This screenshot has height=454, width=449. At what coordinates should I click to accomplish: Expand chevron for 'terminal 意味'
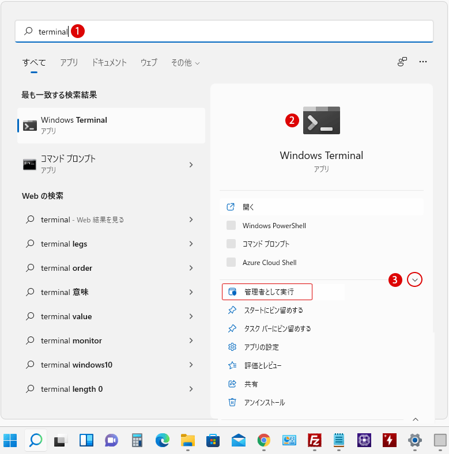[x=191, y=292]
